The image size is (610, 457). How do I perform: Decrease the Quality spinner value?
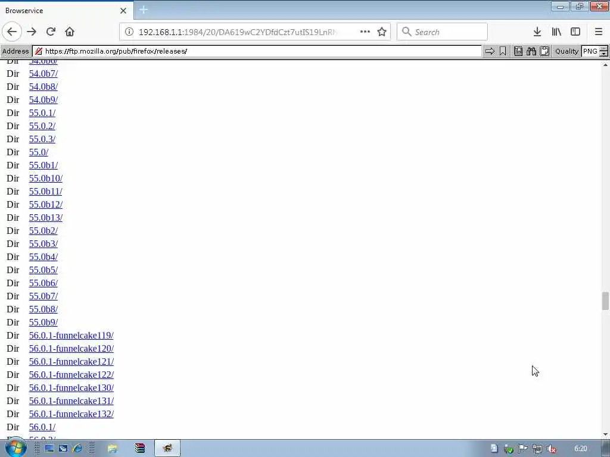click(x=604, y=54)
